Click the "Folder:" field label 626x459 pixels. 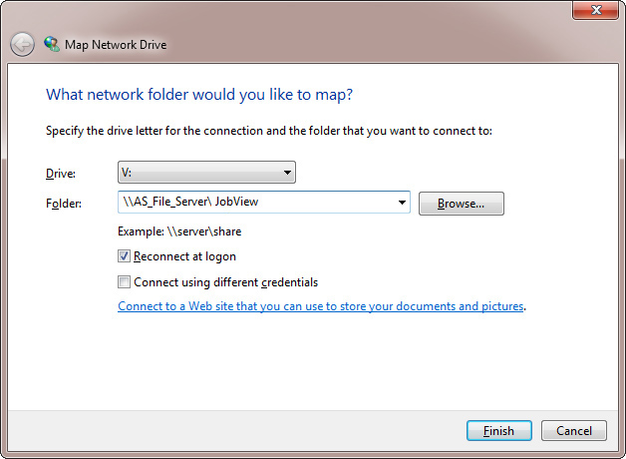coord(63,204)
